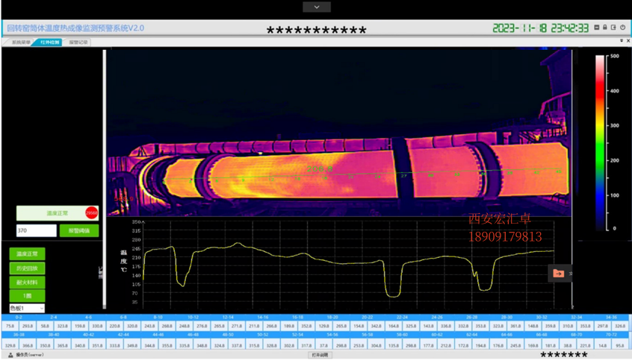632x360 pixels.
Task: Click the window icon left of the lock
Action: tap(597, 28)
